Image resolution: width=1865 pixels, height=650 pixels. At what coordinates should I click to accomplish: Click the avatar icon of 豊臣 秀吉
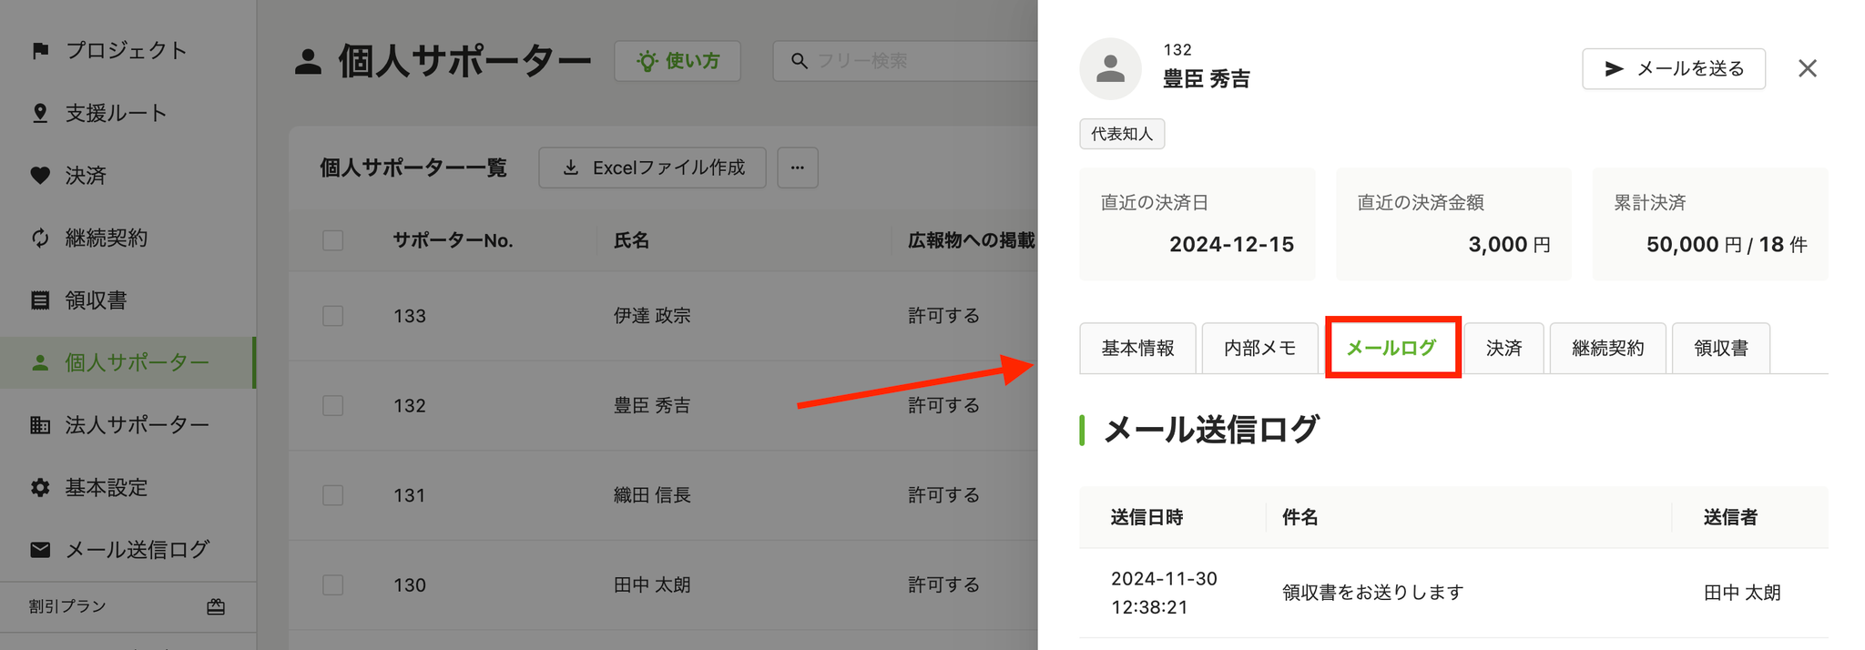[1110, 68]
